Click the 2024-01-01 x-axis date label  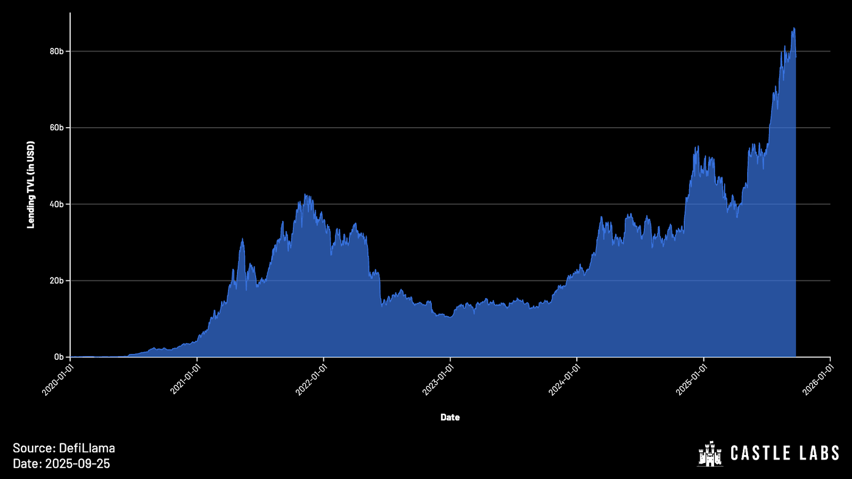pos(564,378)
